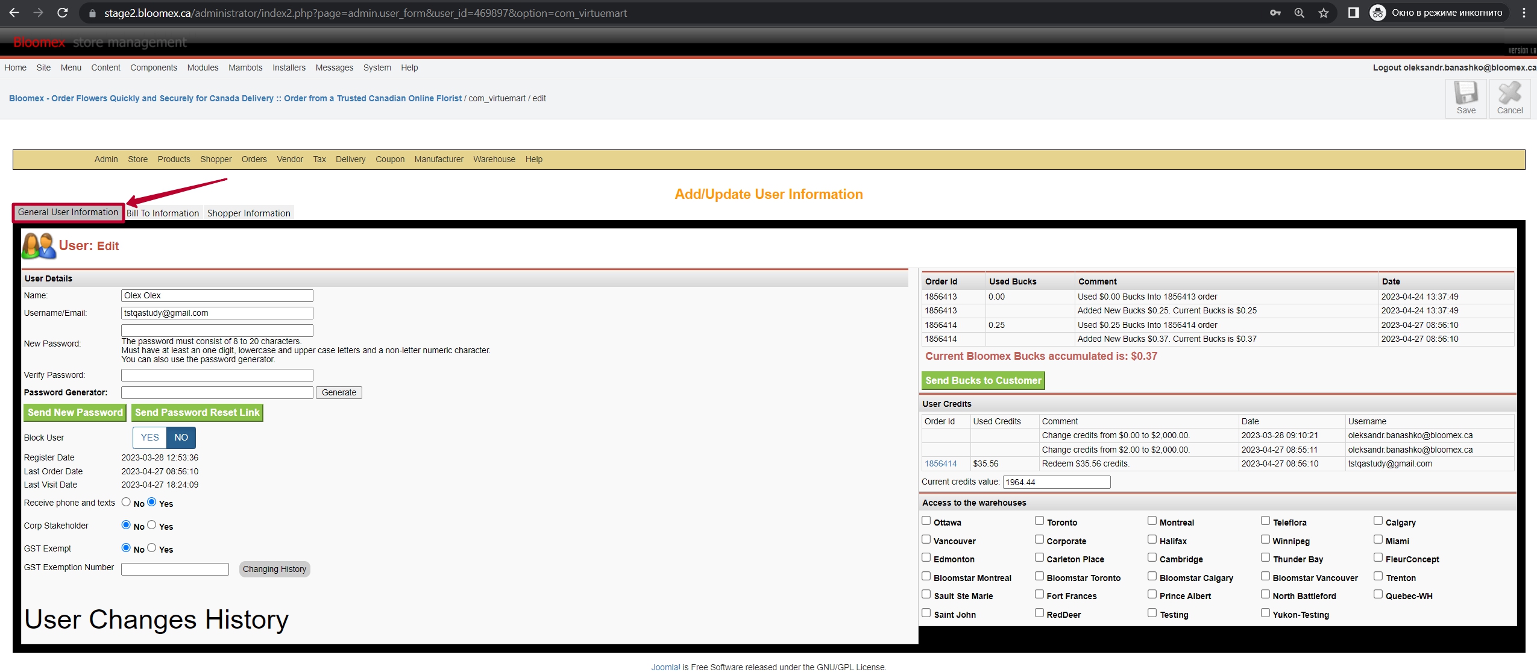The image size is (1537, 672).
Task: Click the Name input field
Action: 217,295
